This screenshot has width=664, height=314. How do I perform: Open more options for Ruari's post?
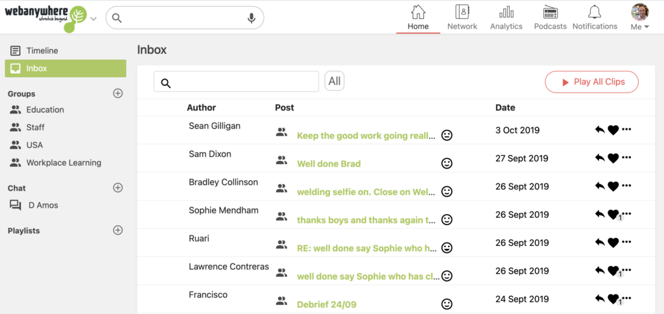626,243
